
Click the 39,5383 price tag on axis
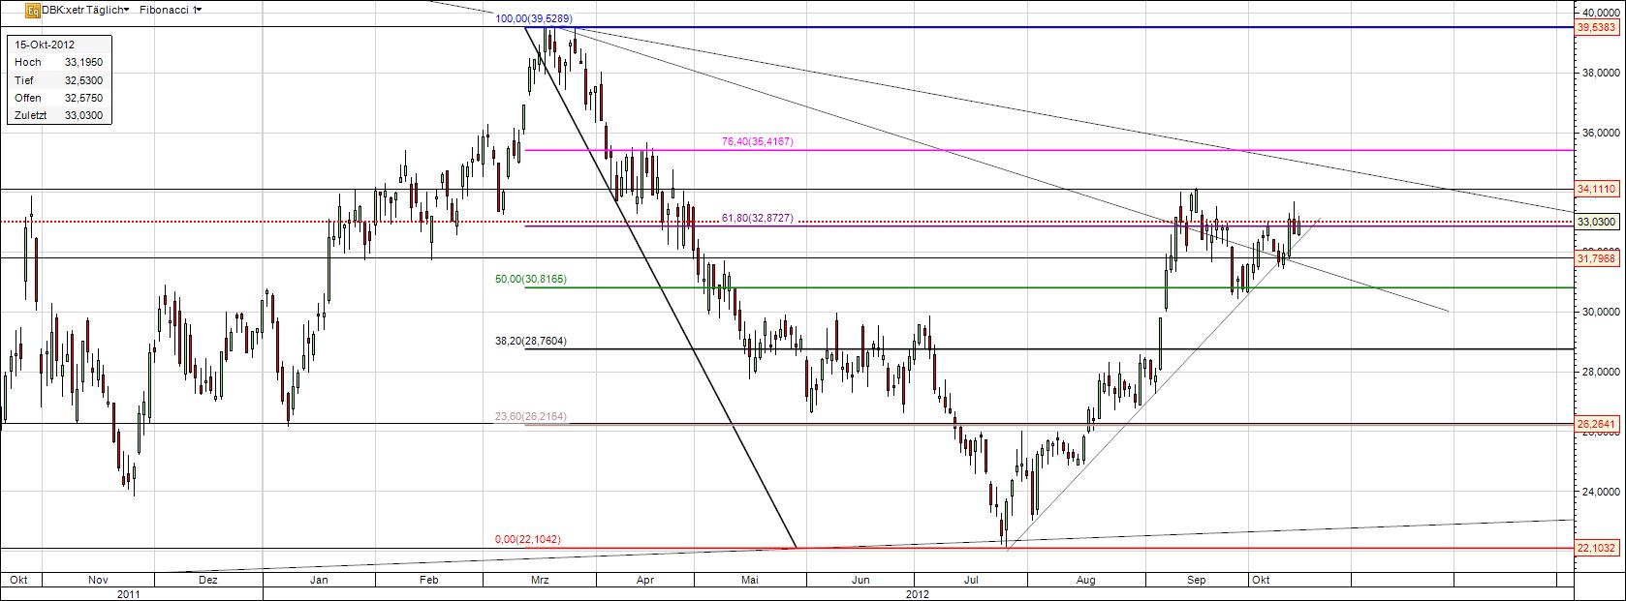pos(1596,29)
